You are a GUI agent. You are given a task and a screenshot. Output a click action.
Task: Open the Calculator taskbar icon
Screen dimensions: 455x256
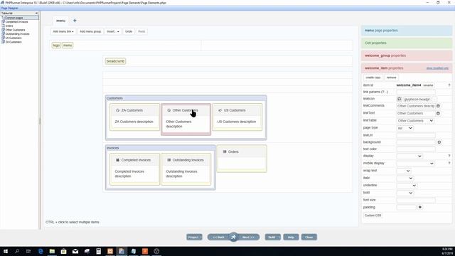[x=98, y=251]
